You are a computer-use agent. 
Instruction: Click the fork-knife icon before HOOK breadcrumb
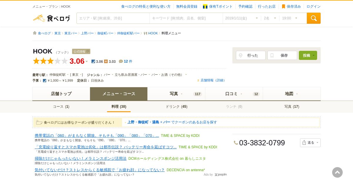(145, 33)
